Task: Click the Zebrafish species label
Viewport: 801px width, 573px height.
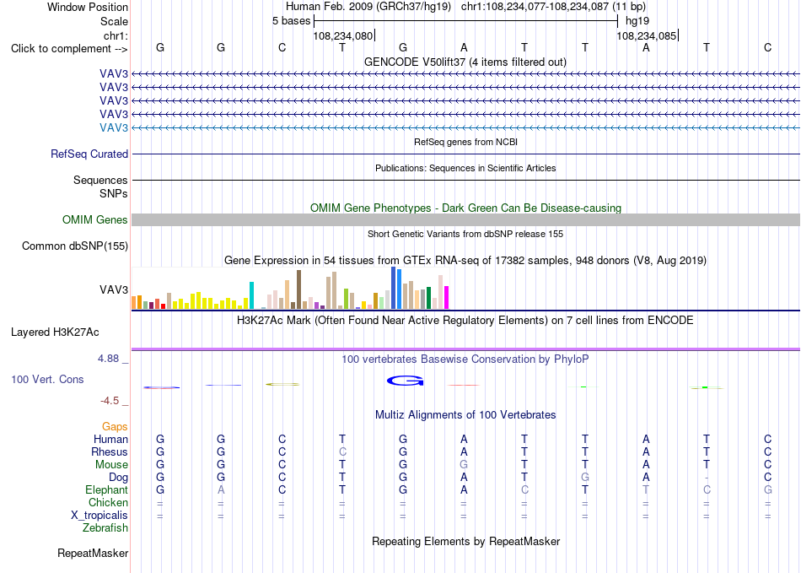Action: (x=105, y=527)
